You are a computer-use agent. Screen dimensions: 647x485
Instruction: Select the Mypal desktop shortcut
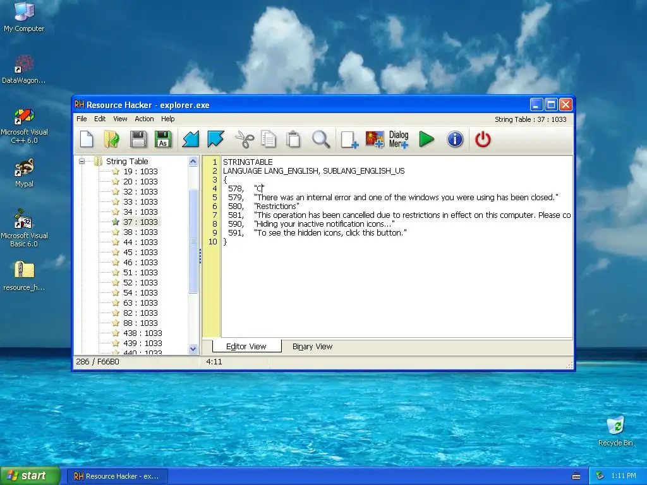tap(24, 173)
